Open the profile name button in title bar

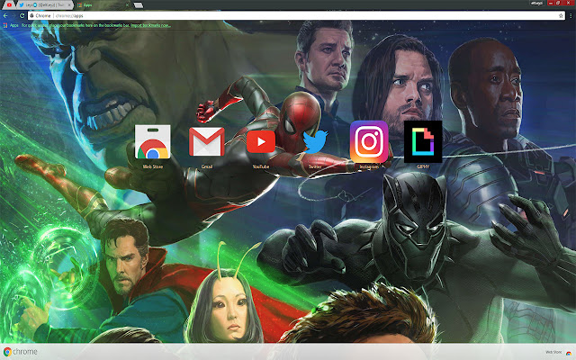pos(536,3)
